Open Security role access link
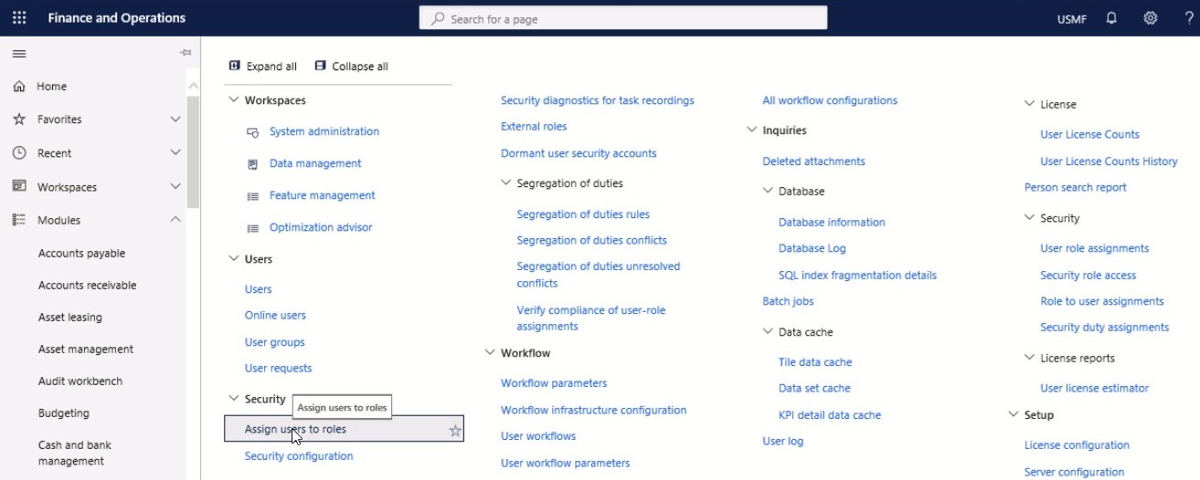 1088,275
